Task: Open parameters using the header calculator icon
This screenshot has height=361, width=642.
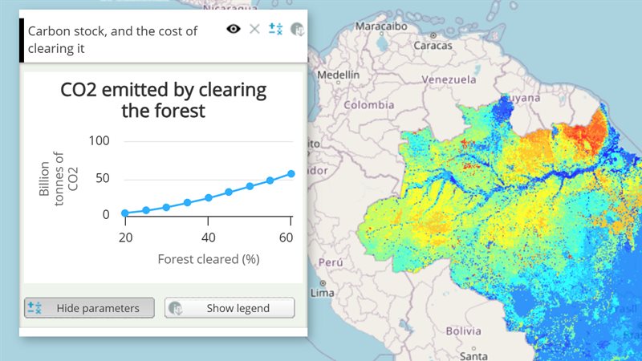Action: point(275,29)
